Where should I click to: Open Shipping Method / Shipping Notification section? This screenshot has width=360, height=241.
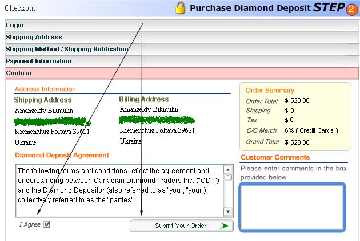click(x=67, y=49)
